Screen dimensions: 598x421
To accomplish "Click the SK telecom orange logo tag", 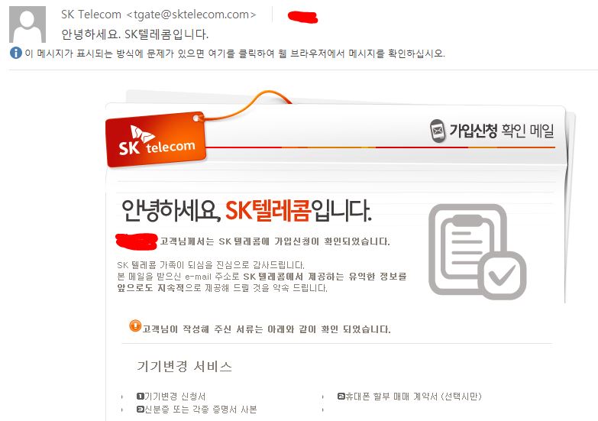I will pyautogui.click(x=156, y=139).
